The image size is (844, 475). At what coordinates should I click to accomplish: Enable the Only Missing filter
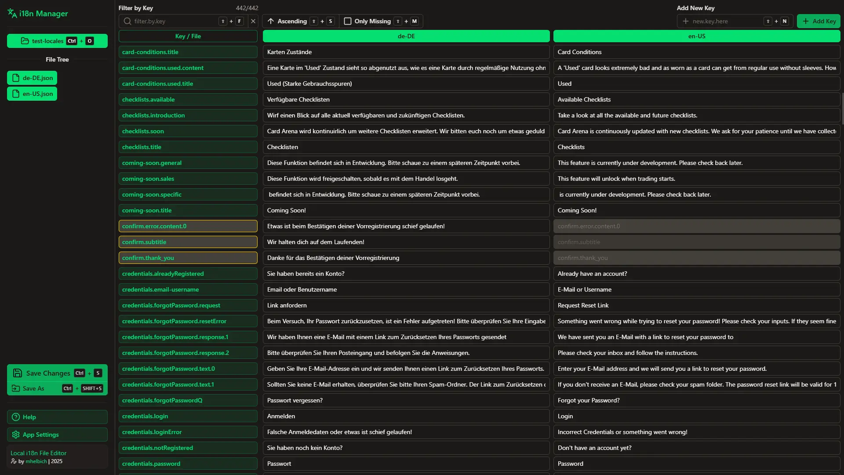tap(347, 21)
